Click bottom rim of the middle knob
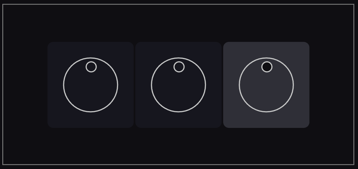This screenshot has height=169, width=358. tap(178, 111)
